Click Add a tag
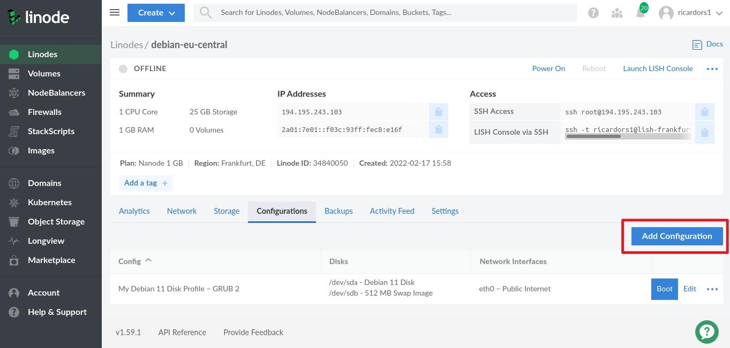Viewport: 730px width, 348px height. click(146, 183)
